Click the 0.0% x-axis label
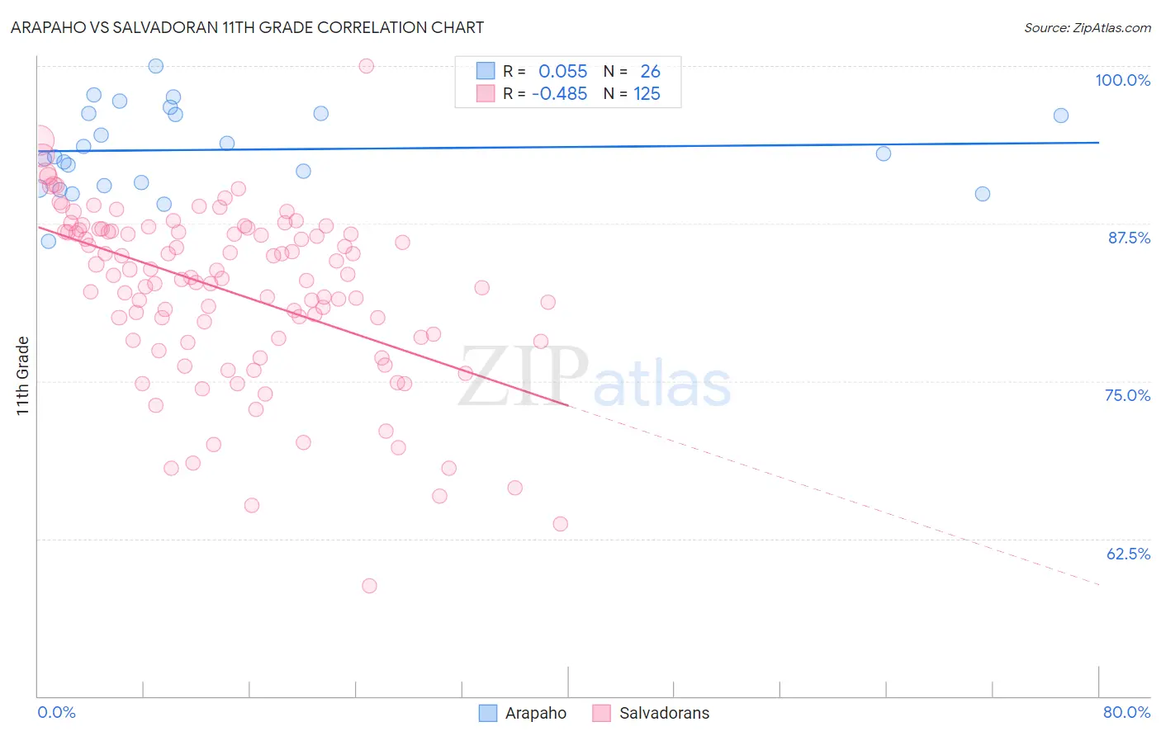 point(56,712)
